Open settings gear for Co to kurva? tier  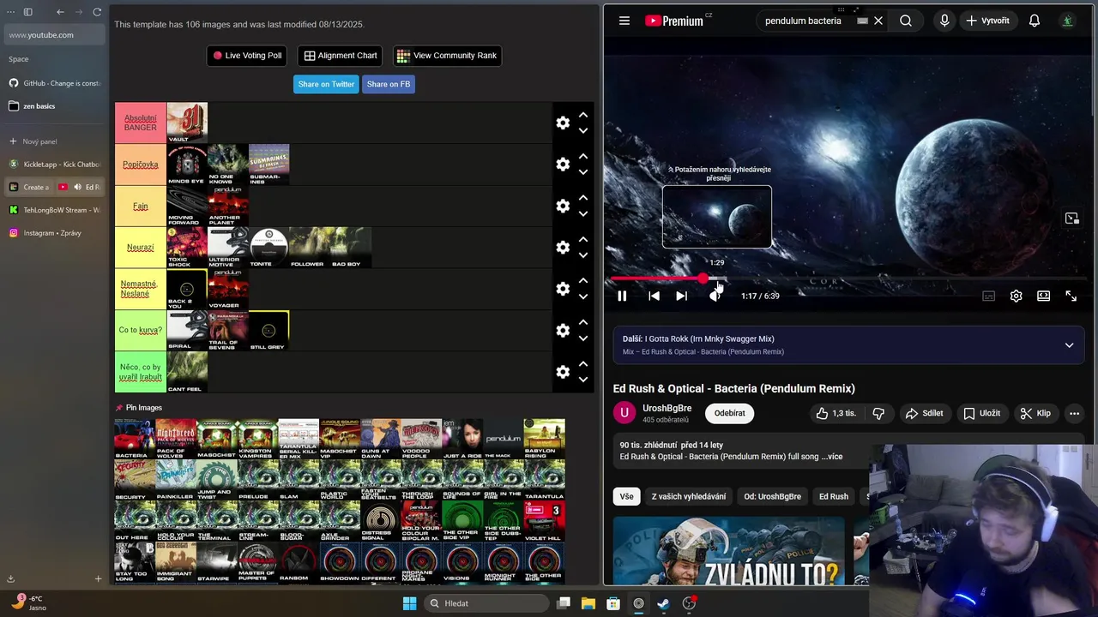[563, 331]
